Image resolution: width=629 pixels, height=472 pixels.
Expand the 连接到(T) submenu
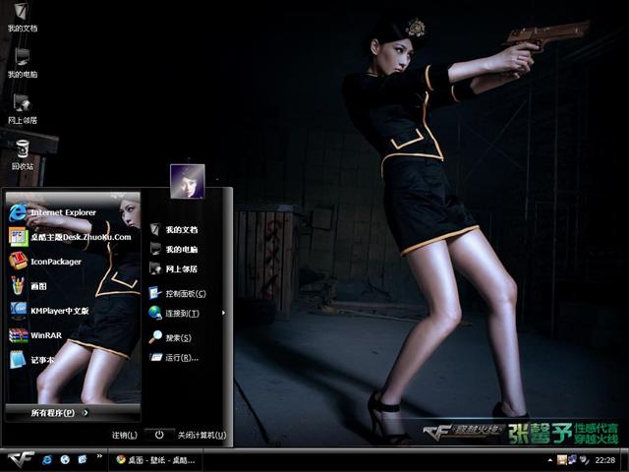coord(182,314)
